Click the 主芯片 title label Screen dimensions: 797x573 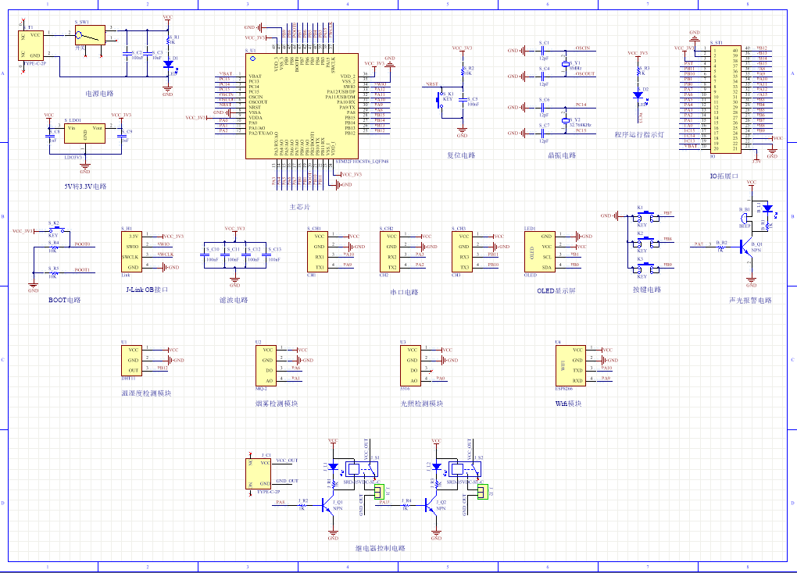click(299, 207)
